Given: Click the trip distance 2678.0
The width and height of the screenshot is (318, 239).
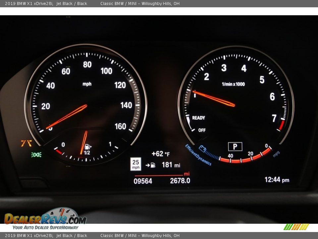Looking at the screenshot, I should (180, 181).
